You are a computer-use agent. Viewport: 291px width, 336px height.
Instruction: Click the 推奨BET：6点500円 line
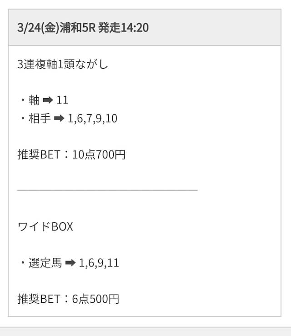tap(68, 299)
